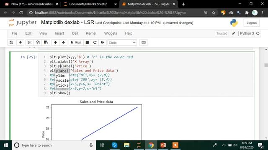Open the Insert menu
Screen dimensions: 268x150
click(59, 33)
